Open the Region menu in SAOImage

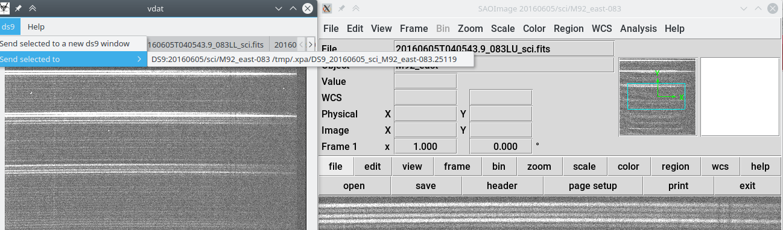pos(569,28)
